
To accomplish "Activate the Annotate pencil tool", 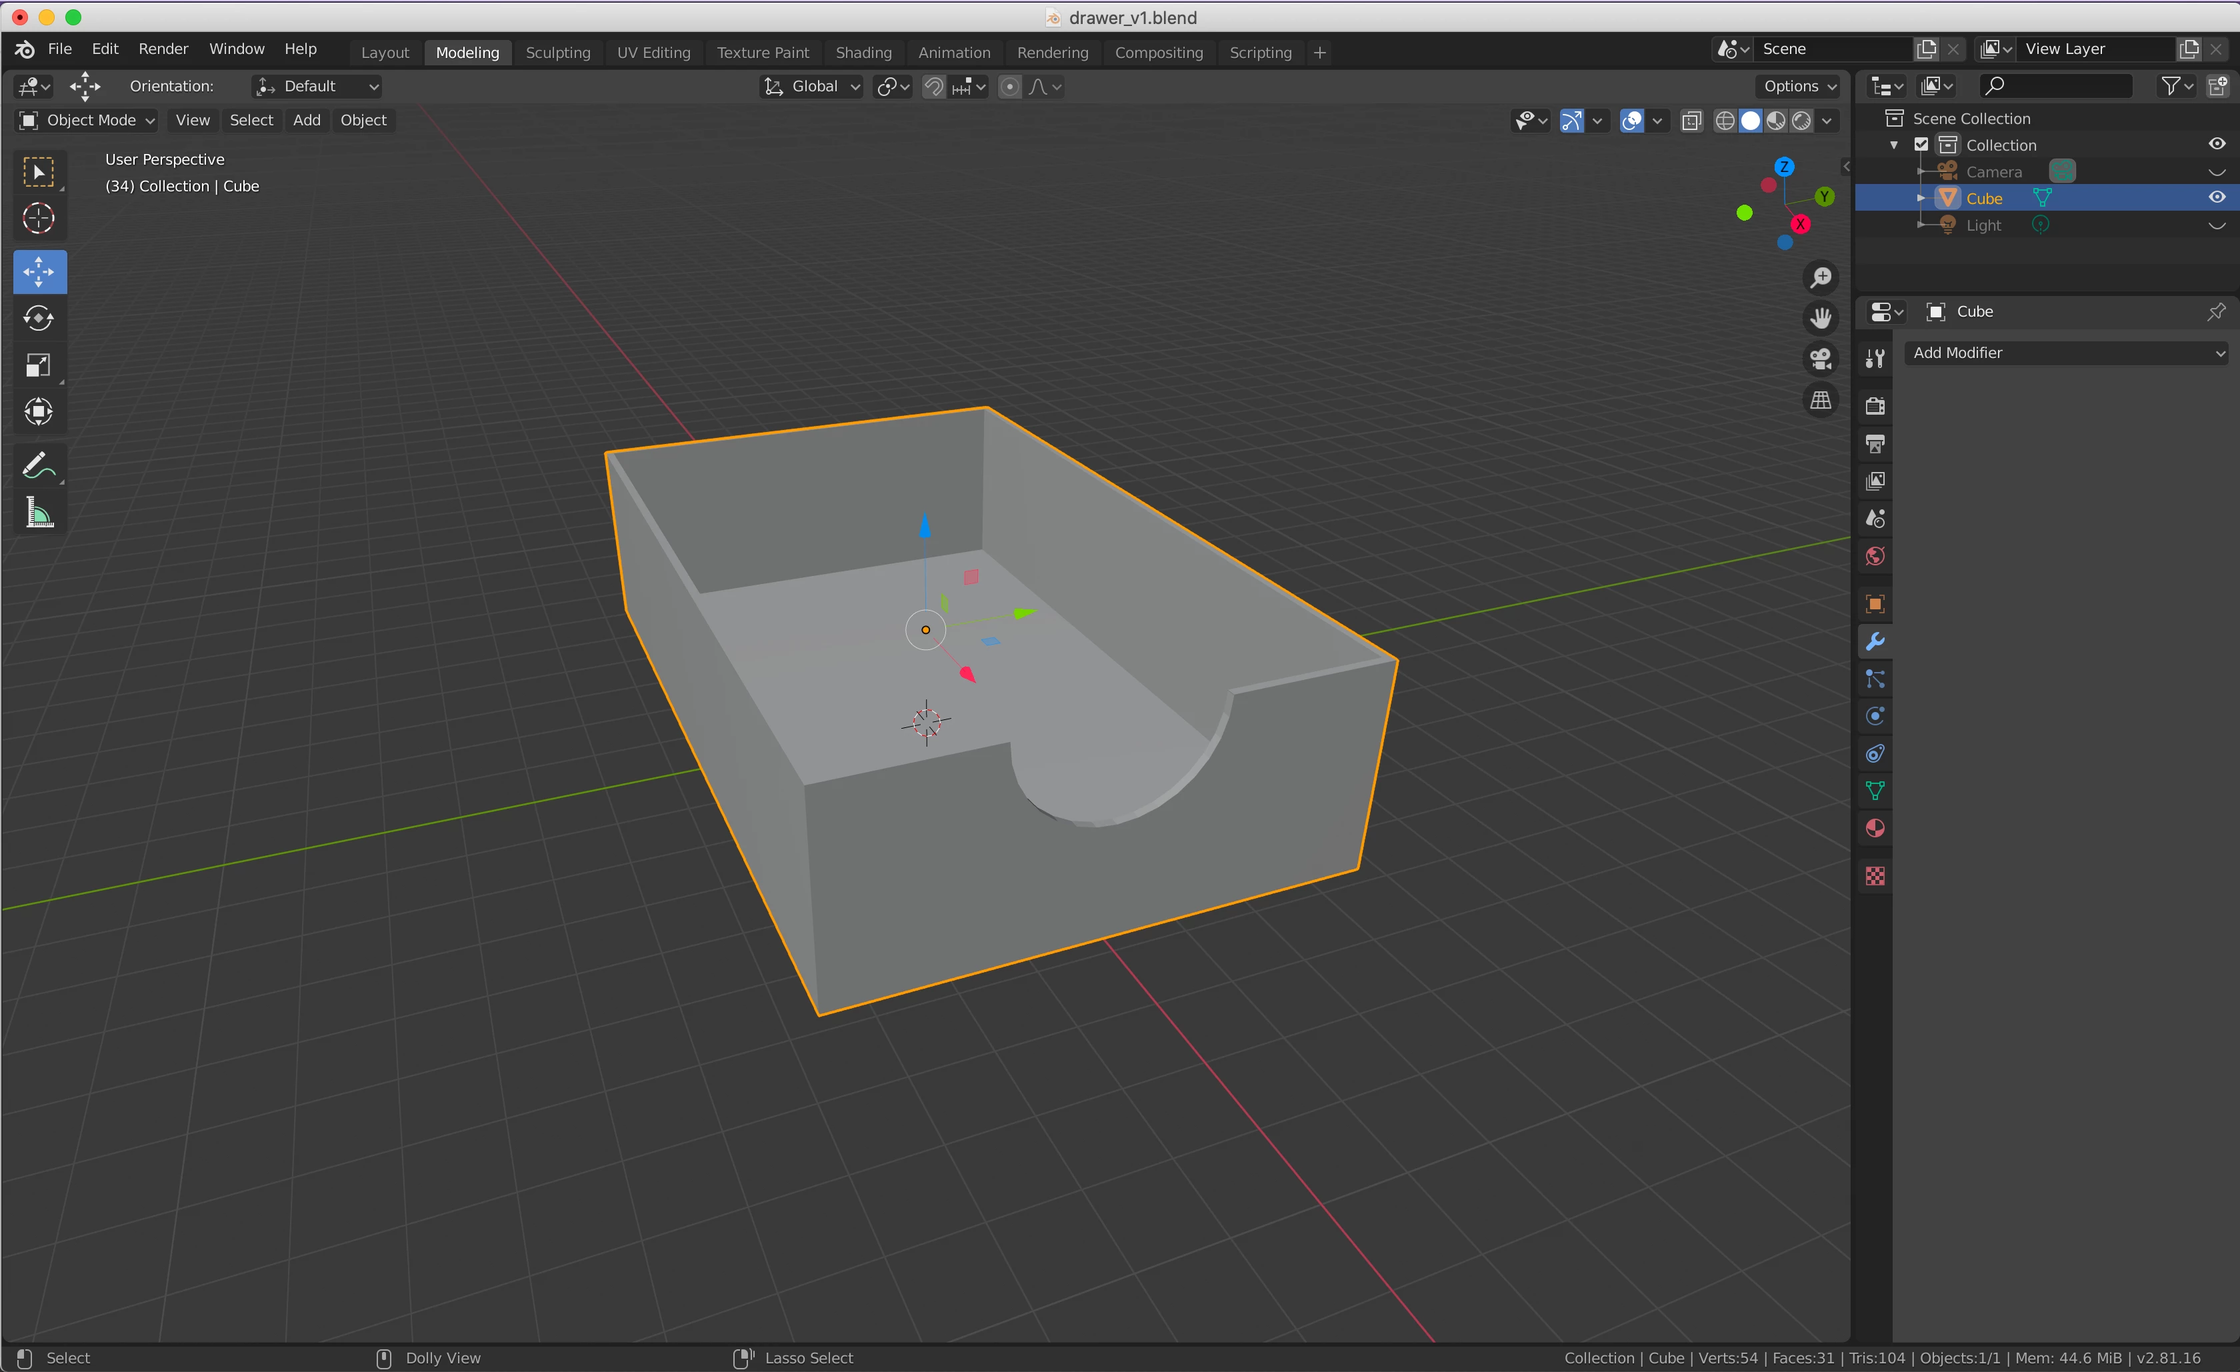I will (39, 465).
